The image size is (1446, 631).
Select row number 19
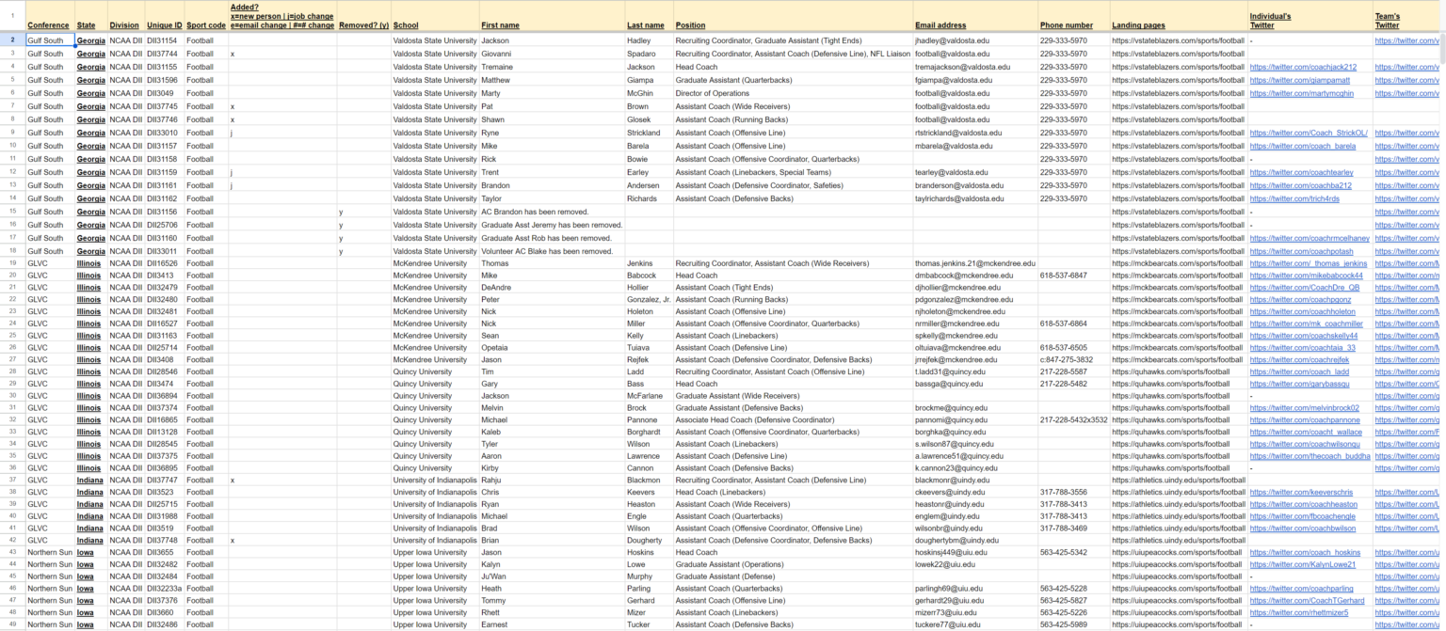[x=10, y=264]
